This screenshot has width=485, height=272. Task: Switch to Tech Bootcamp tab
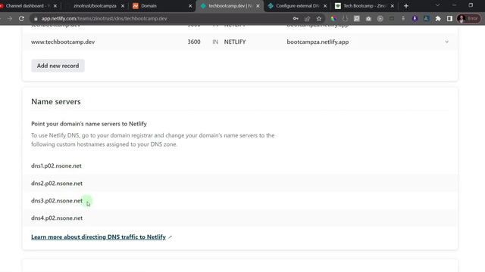pos(364,6)
